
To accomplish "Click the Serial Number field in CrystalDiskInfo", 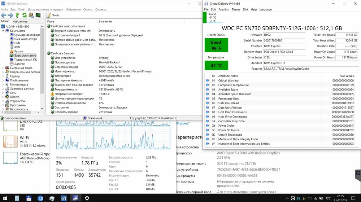I will (284, 40).
